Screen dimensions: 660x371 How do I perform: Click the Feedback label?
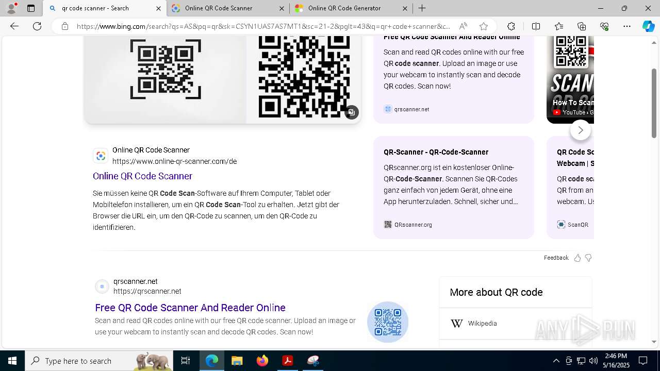point(556,258)
